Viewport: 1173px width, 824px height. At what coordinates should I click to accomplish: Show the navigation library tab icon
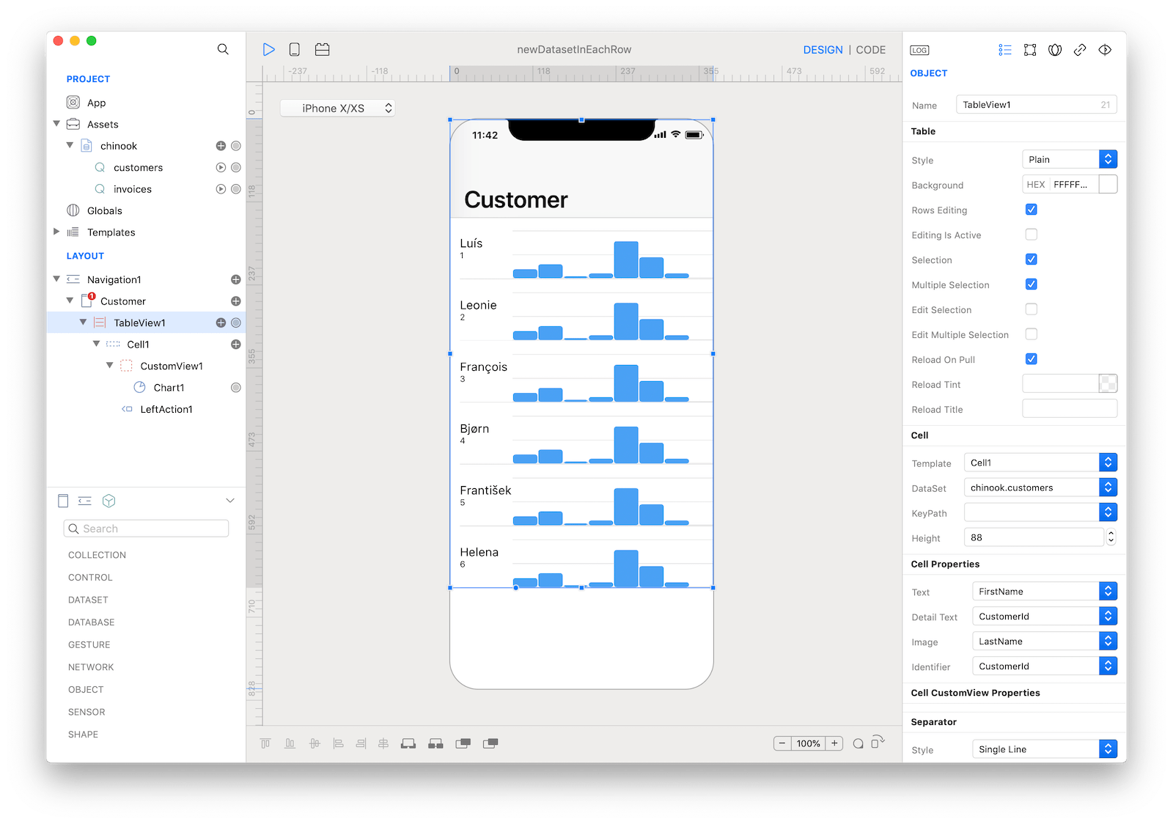(85, 501)
